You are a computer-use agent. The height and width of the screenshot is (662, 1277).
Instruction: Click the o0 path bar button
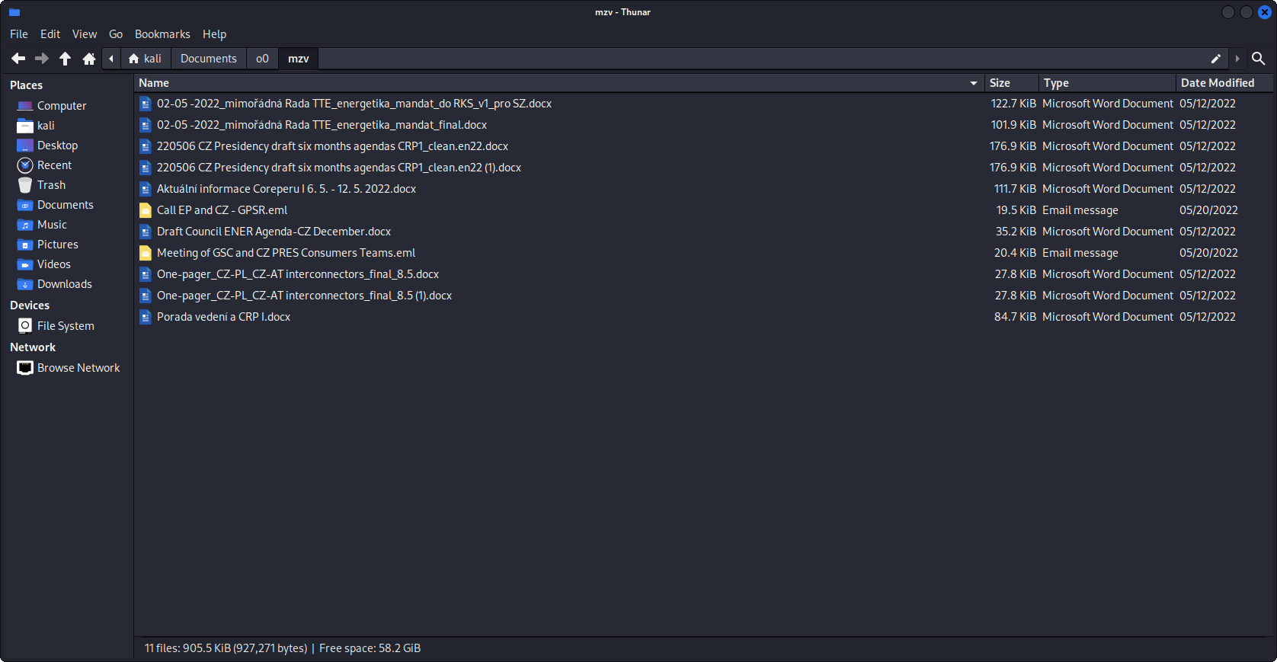click(x=262, y=59)
